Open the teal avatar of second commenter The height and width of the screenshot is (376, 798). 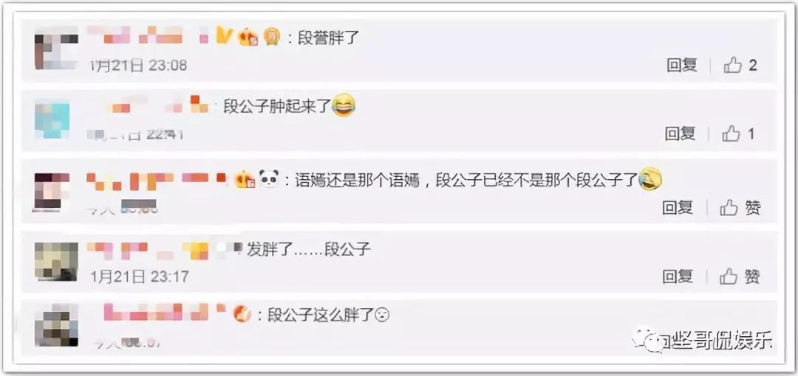52,120
